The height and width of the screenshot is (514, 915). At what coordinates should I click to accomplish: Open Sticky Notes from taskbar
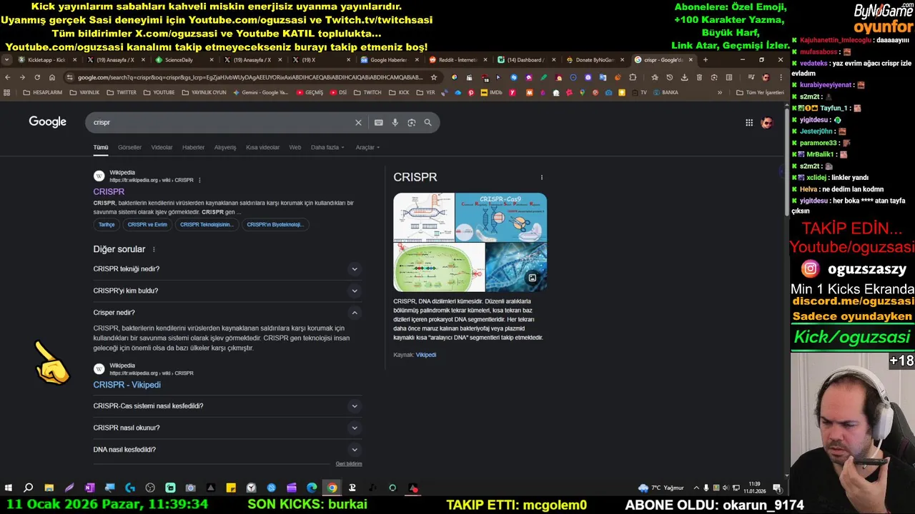231,488
